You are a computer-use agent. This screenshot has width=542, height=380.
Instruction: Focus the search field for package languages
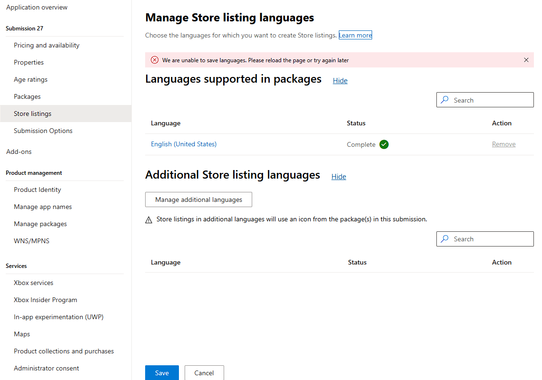(485, 100)
